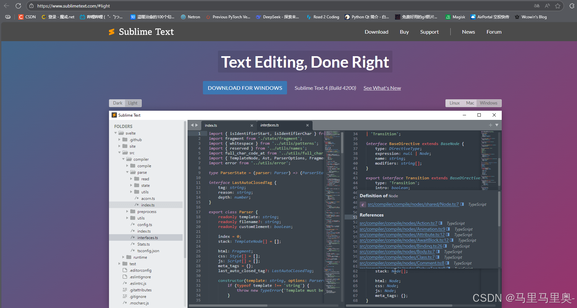Reload the page with the refresh icon
The image size is (577, 308).
(18, 6)
